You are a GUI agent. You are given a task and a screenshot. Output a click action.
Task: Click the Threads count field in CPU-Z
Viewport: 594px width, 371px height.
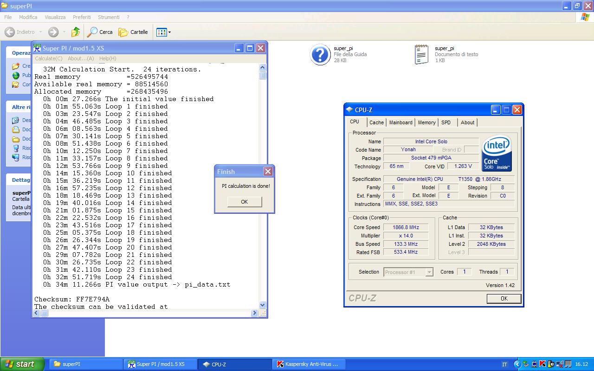(507, 272)
